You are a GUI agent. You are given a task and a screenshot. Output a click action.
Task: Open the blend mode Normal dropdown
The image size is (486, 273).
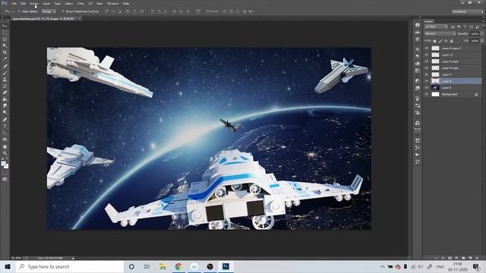440,33
